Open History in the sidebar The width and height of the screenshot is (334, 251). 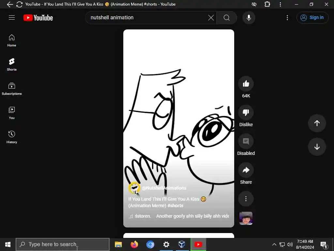(12, 137)
